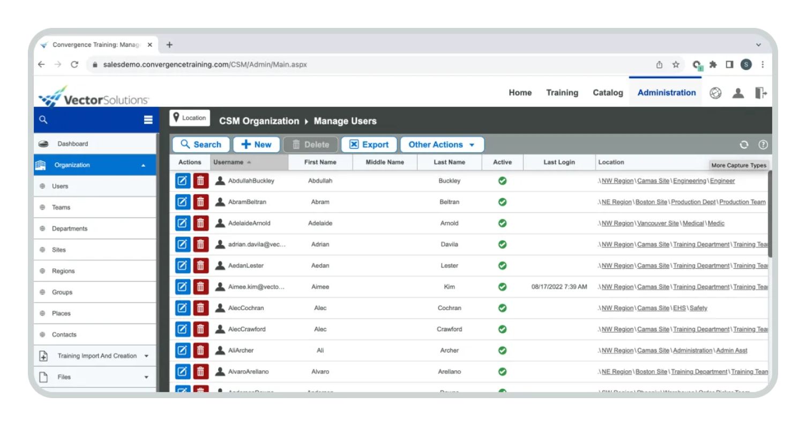Click active checkmark in Kim row
This screenshot has height=426, width=806.
[502, 287]
